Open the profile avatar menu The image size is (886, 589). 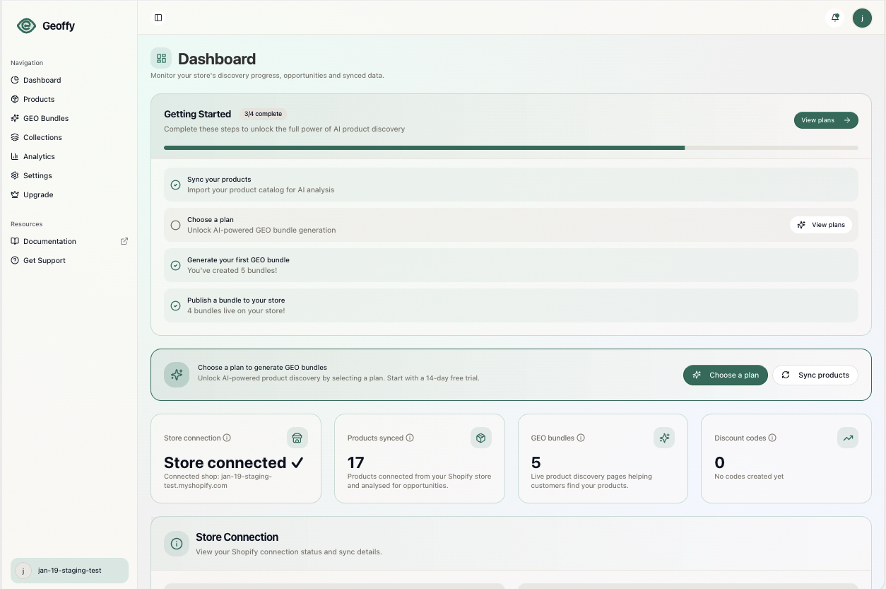(862, 18)
